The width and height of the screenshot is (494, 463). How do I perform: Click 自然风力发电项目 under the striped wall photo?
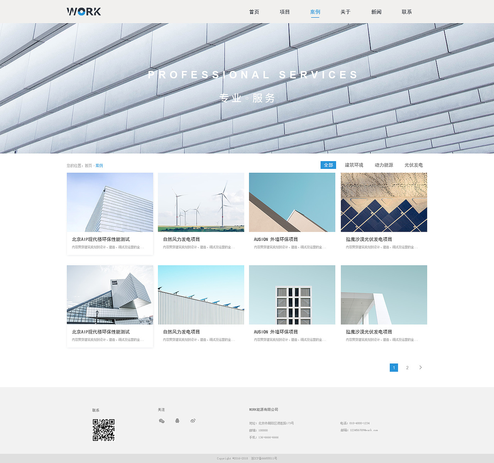[x=181, y=332]
